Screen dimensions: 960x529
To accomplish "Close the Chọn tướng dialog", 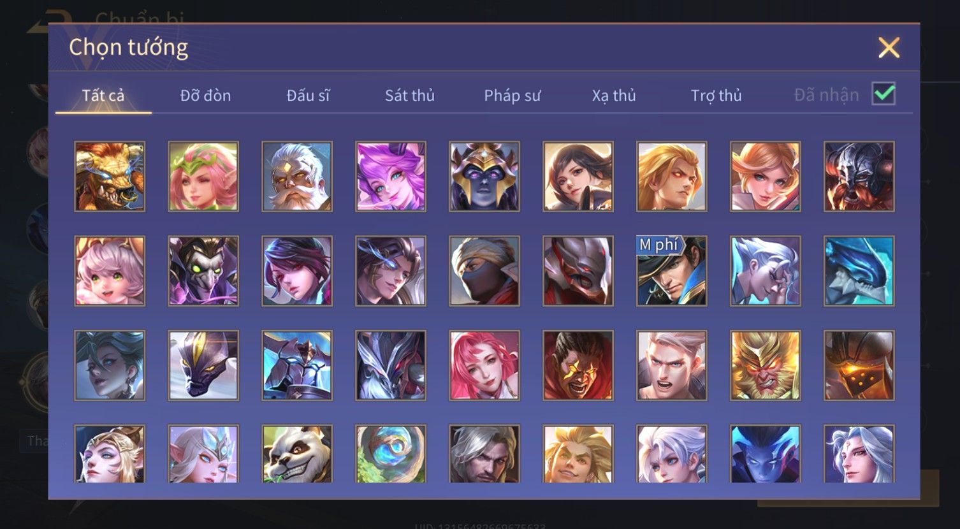I will (889, 48).
